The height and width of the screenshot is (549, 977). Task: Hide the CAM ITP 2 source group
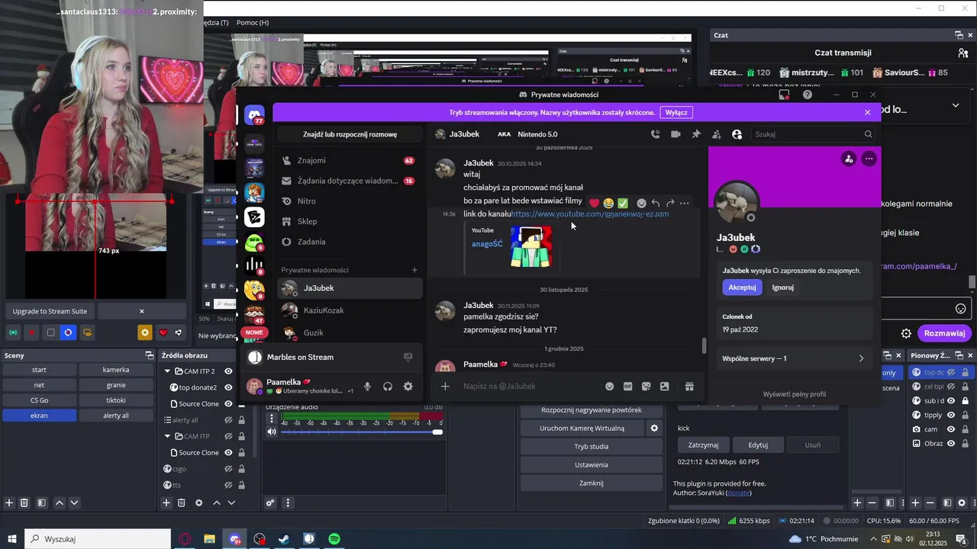[x=228, y=371]
